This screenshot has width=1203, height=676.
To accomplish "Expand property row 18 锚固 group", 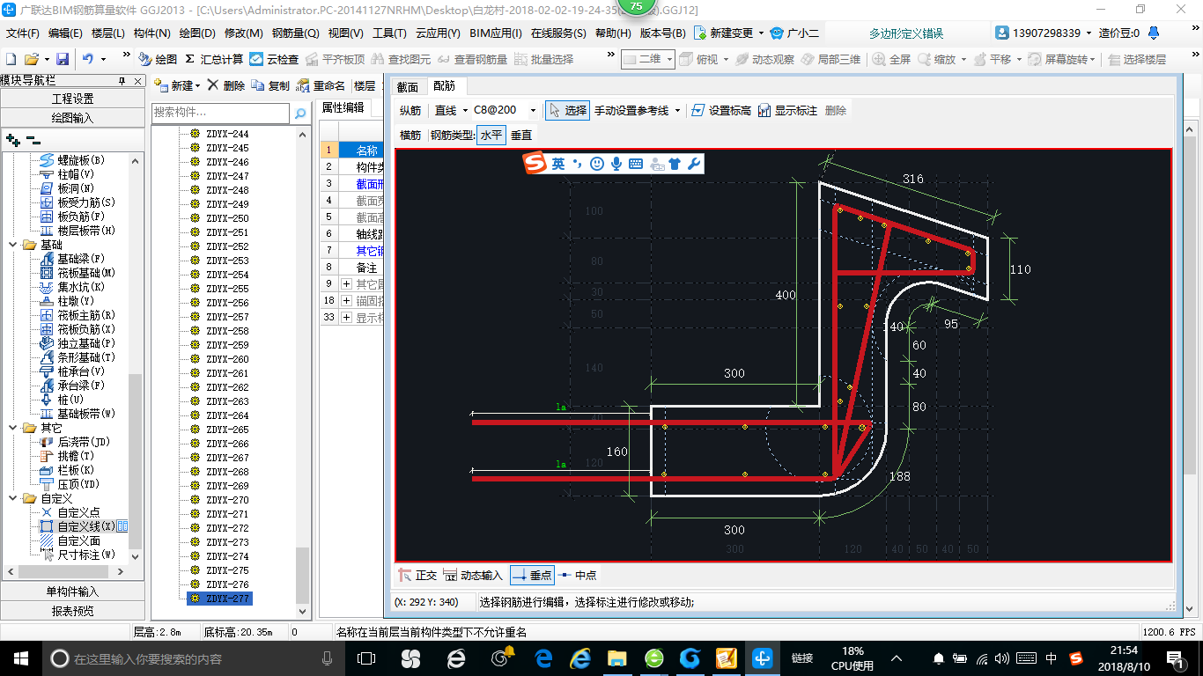I will click(347, 300).
